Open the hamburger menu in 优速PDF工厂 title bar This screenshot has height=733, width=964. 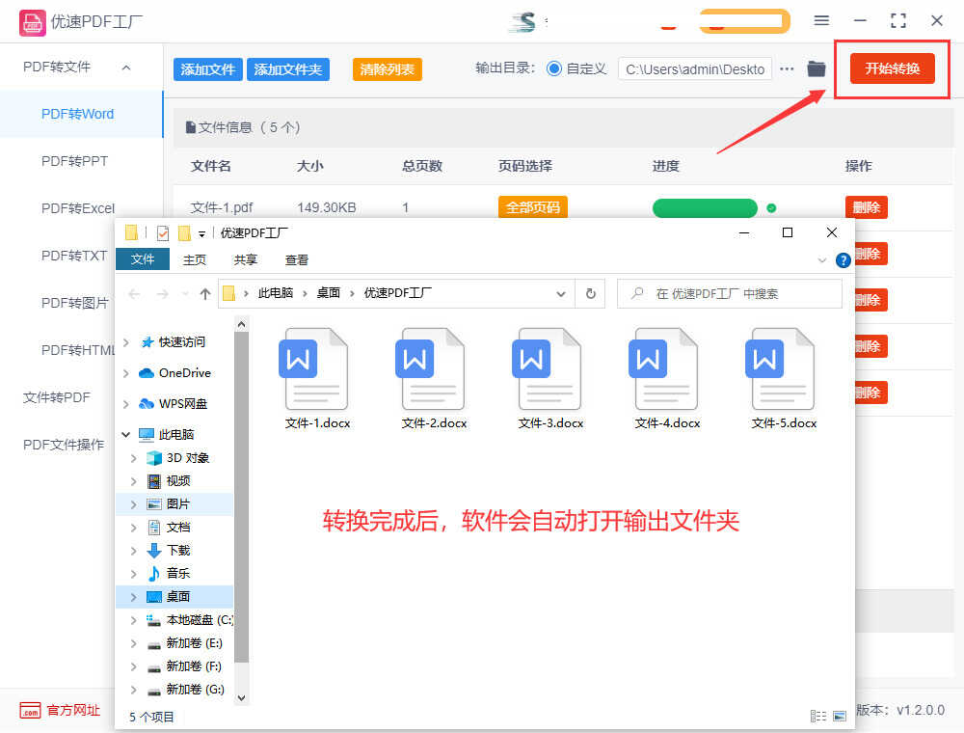821,20
